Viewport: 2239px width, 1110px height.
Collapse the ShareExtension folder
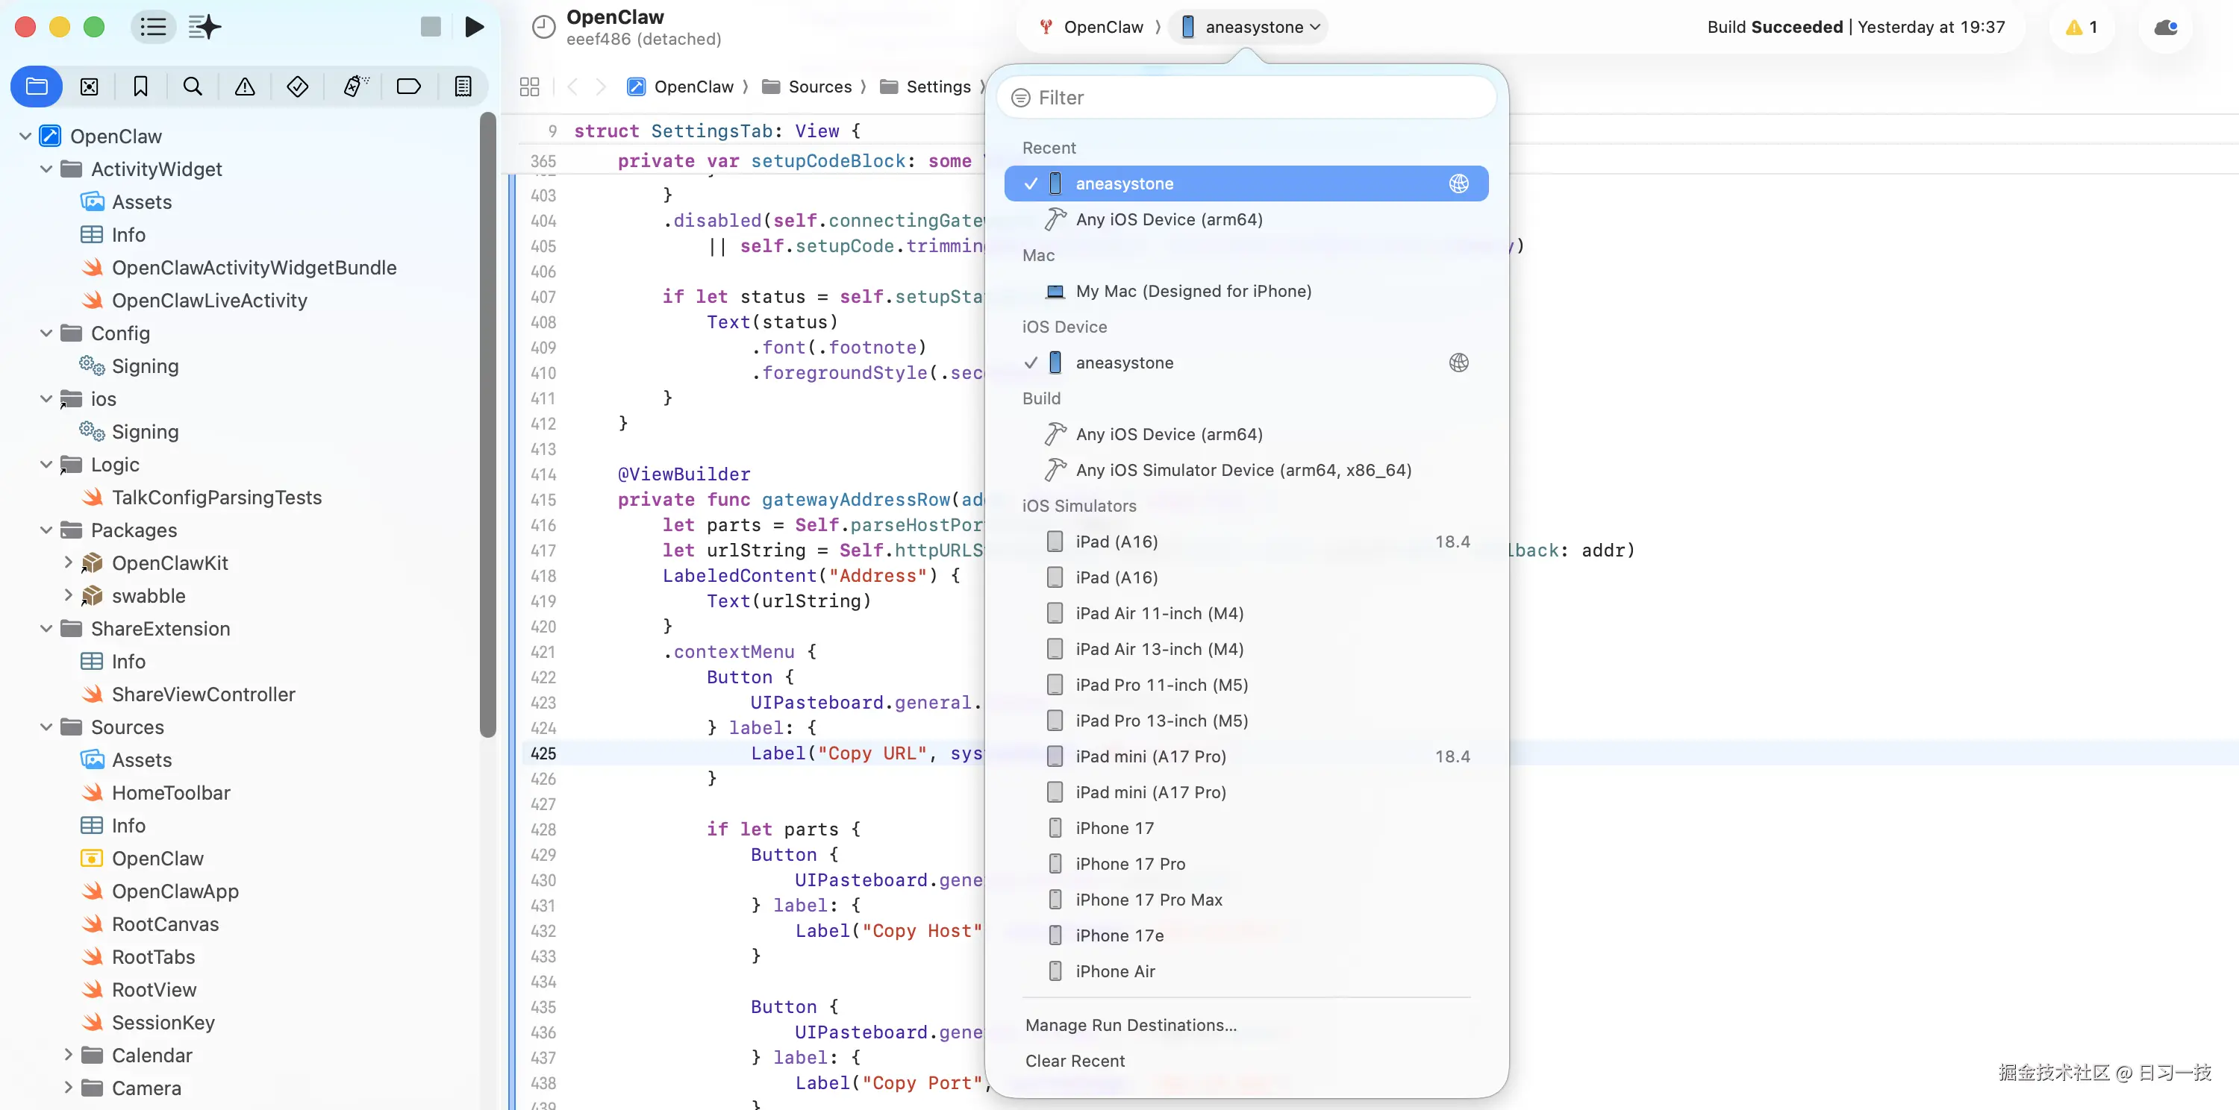coord(46,629)
